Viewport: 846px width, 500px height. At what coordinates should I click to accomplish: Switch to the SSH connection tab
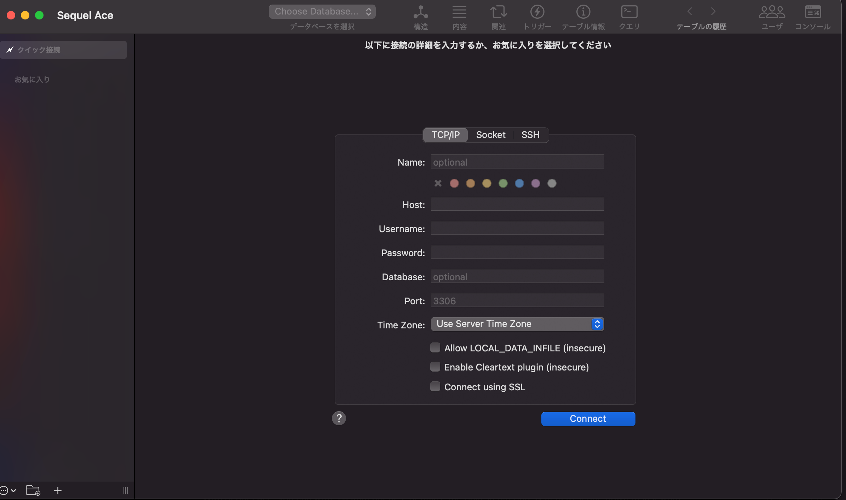(x=530, y=135)
